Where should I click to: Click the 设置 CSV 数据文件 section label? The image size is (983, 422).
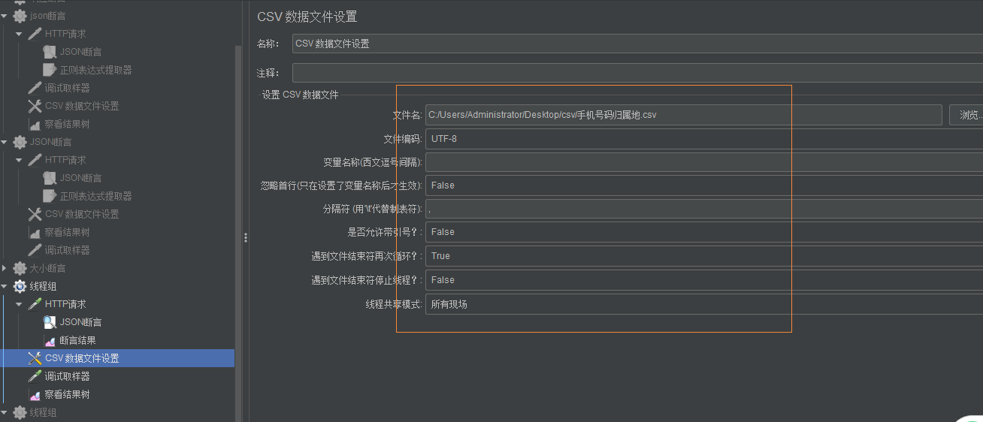pyautogui.click(x=300, y=95)
